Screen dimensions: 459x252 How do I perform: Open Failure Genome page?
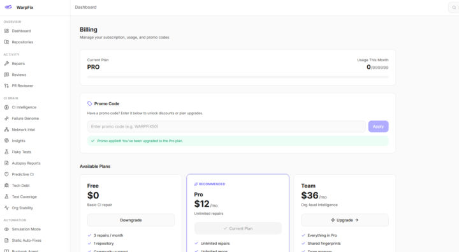[25, 119]
